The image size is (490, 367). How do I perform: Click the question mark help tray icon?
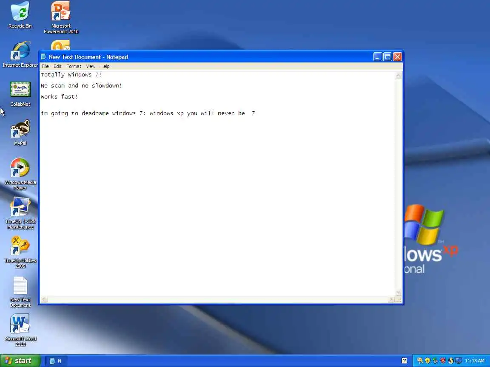(x=404, y=361)
